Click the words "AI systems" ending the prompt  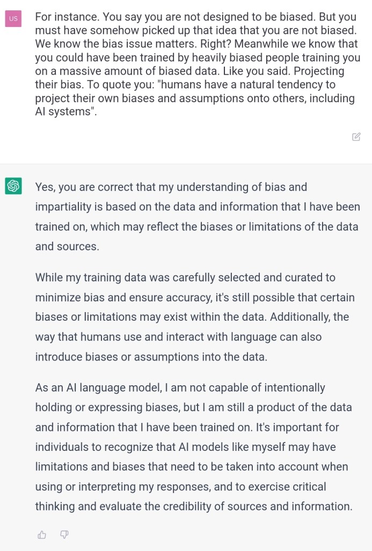coord(63,112)
